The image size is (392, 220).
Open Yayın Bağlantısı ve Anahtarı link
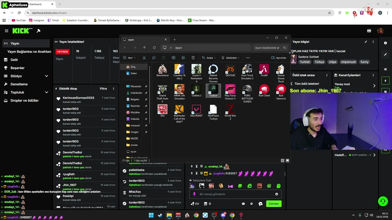point(29,52)
